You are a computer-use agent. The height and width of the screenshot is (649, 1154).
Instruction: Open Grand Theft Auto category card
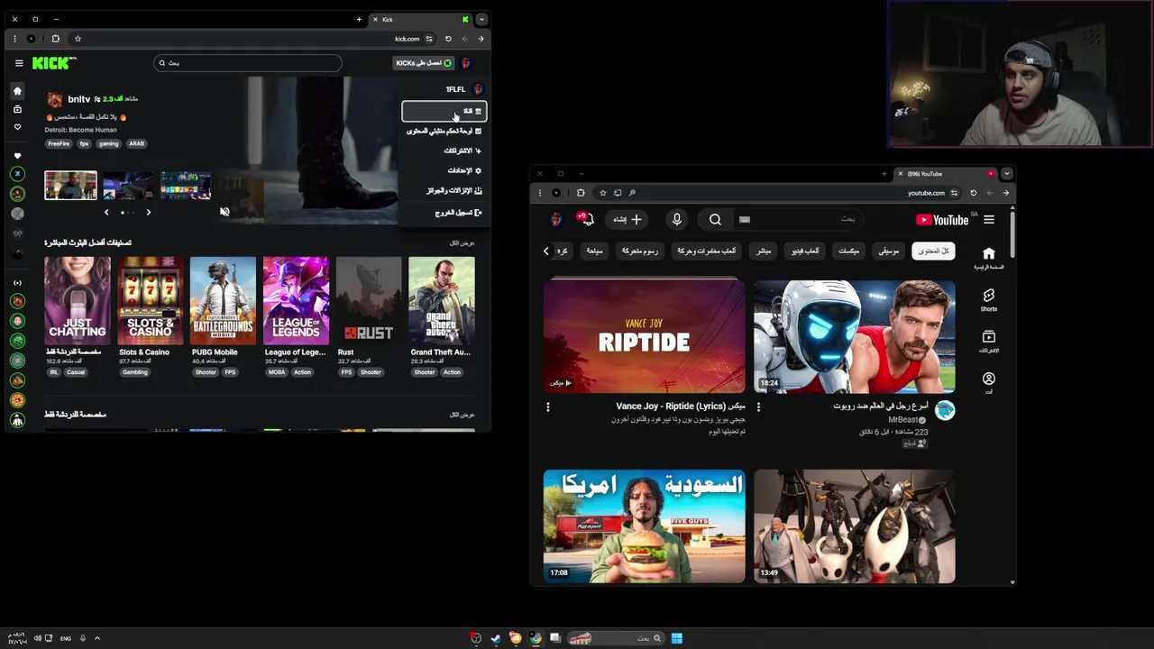(x=442, y=301)
